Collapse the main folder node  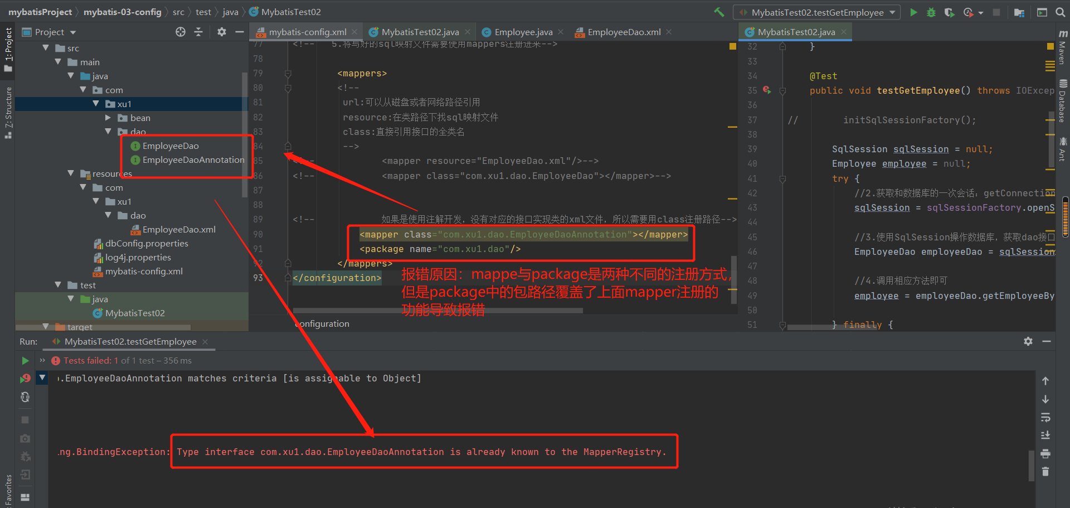(x=58, y=62)
